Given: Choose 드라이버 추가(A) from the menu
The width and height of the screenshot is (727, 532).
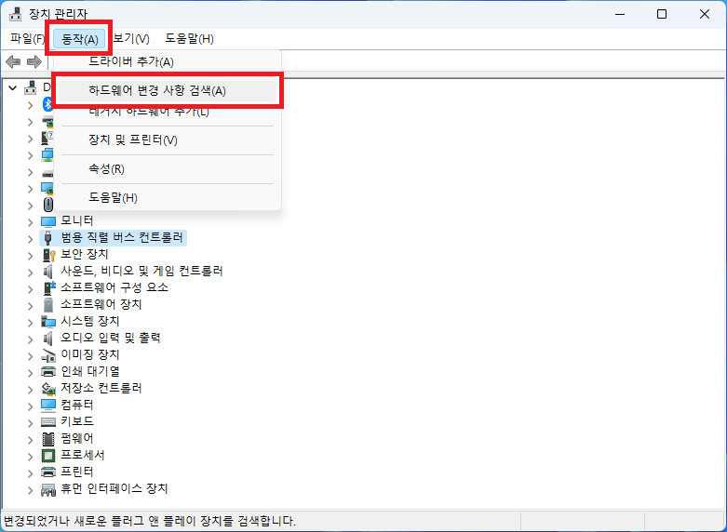Looking at the screenshot, I should pos(168,61).
